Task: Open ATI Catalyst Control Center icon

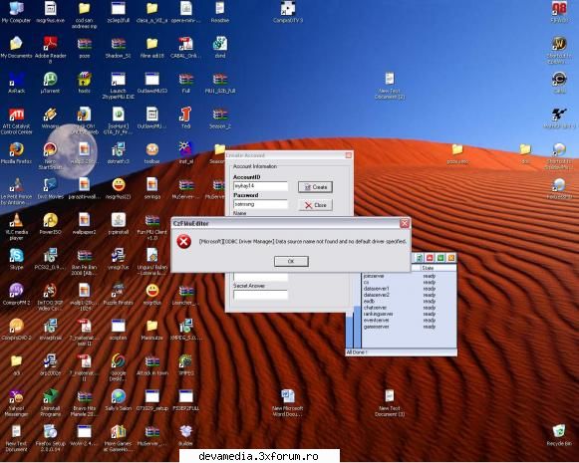Action: (16, 121)
